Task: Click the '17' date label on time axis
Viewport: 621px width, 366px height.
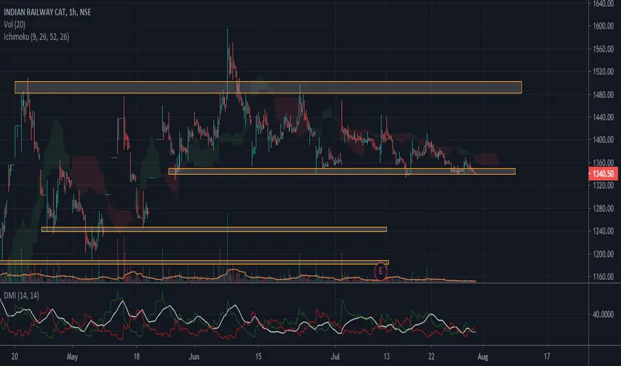Action: pos(546,357)
